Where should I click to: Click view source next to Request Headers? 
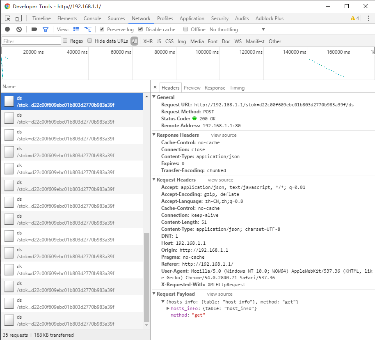(x=220, y=180)
